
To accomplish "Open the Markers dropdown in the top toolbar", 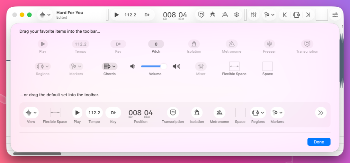I will coord(269,15).
